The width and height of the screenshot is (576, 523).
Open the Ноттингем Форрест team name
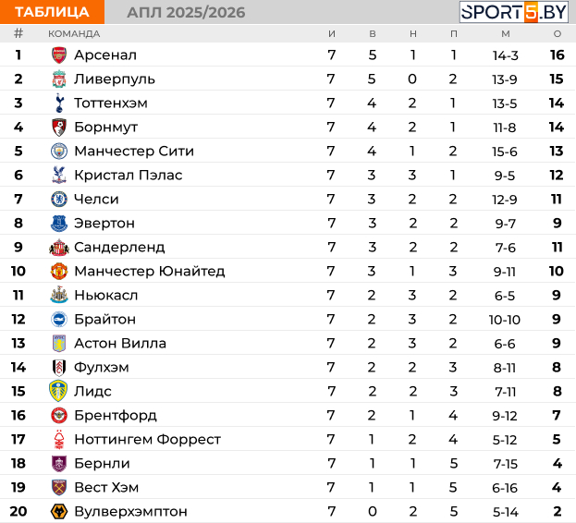coord(147,439)
